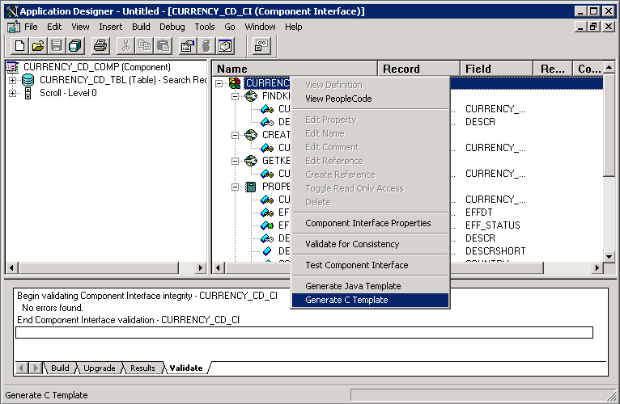
Task: Click the Project Workspace toolbar icon
Action: click(225, 46)
